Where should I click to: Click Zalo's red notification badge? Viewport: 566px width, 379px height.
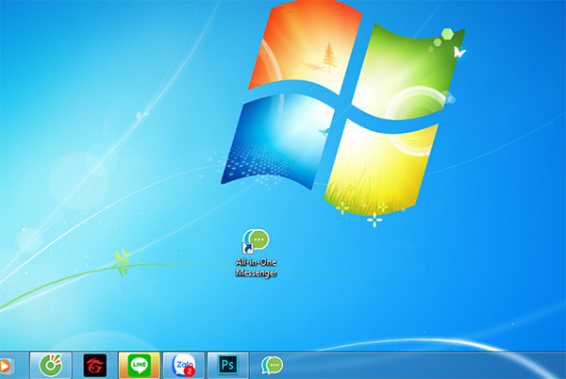191,371
